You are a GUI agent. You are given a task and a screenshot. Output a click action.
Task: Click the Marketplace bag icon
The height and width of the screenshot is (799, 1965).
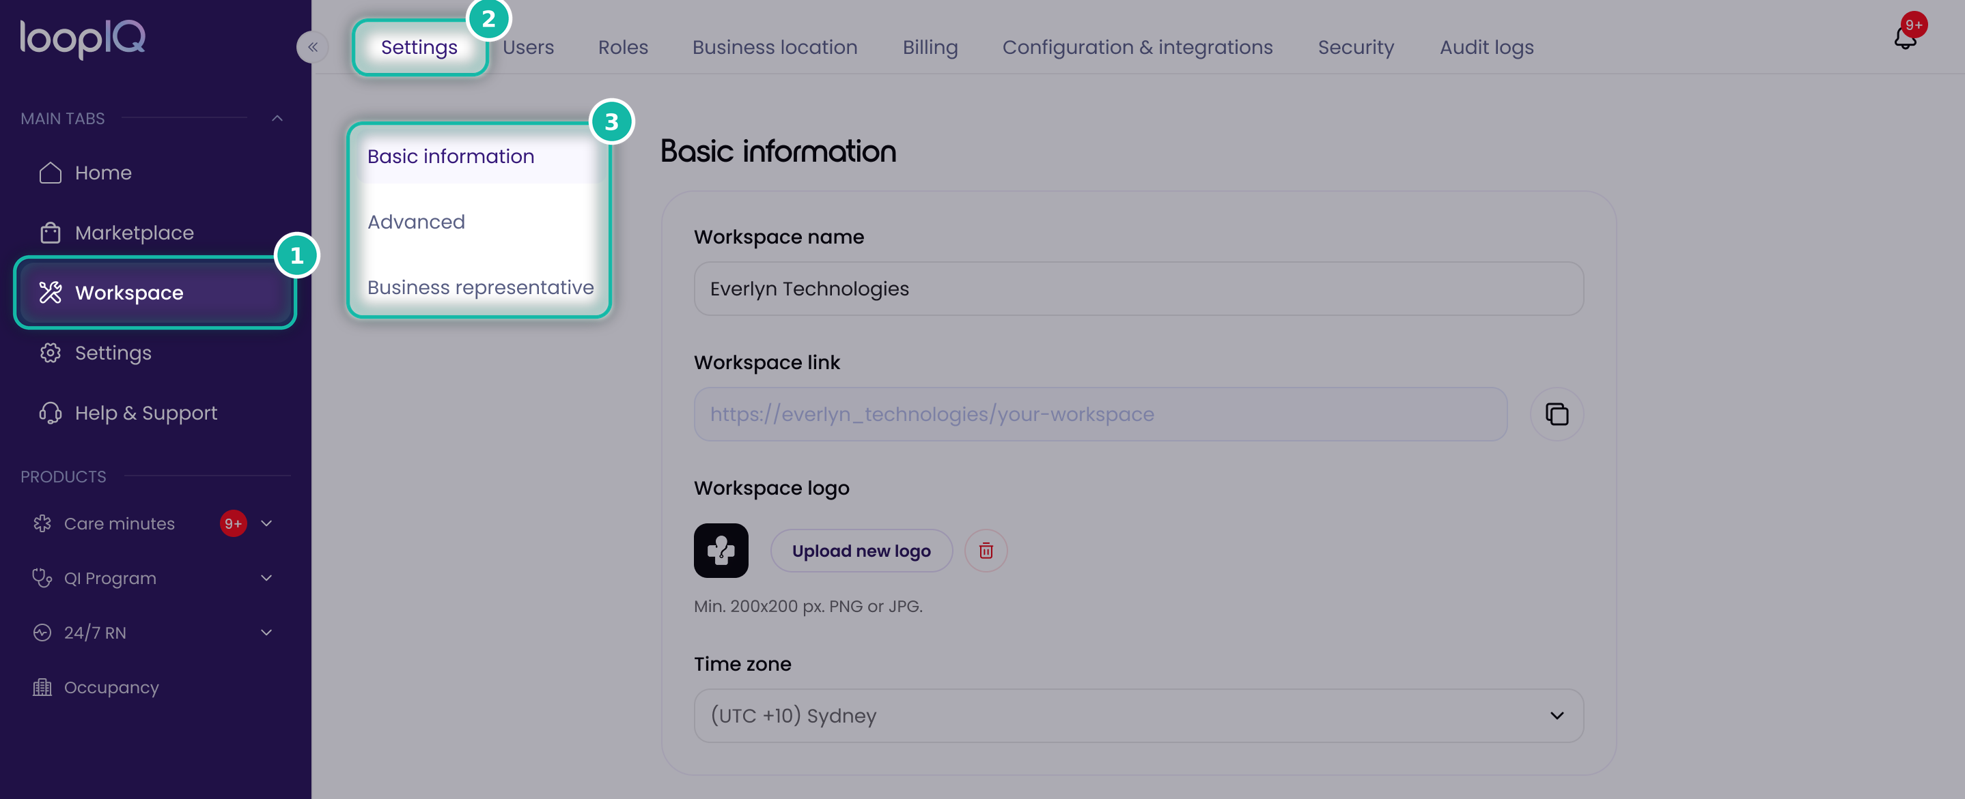(51, 233)
